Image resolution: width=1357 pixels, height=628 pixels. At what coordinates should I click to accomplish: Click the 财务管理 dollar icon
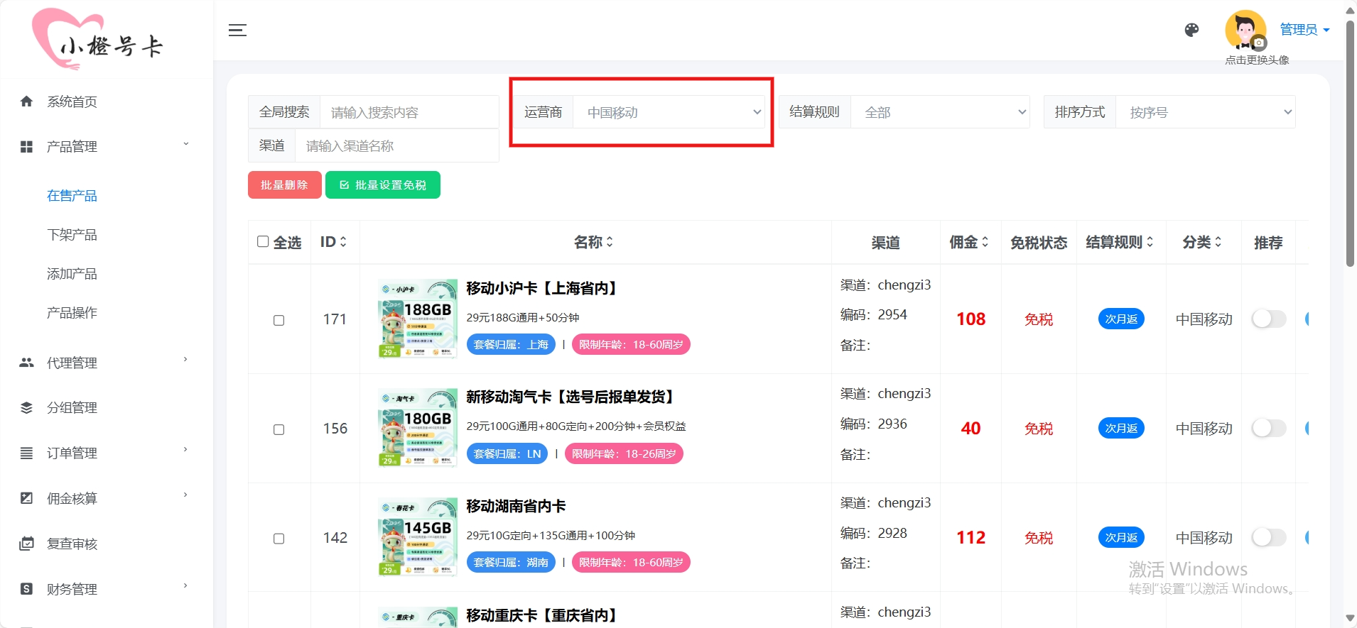coord(26,589)
